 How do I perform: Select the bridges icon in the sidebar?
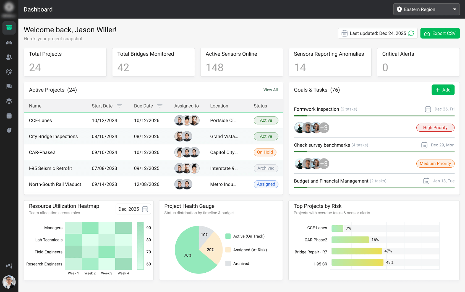[x=9, y=43]
